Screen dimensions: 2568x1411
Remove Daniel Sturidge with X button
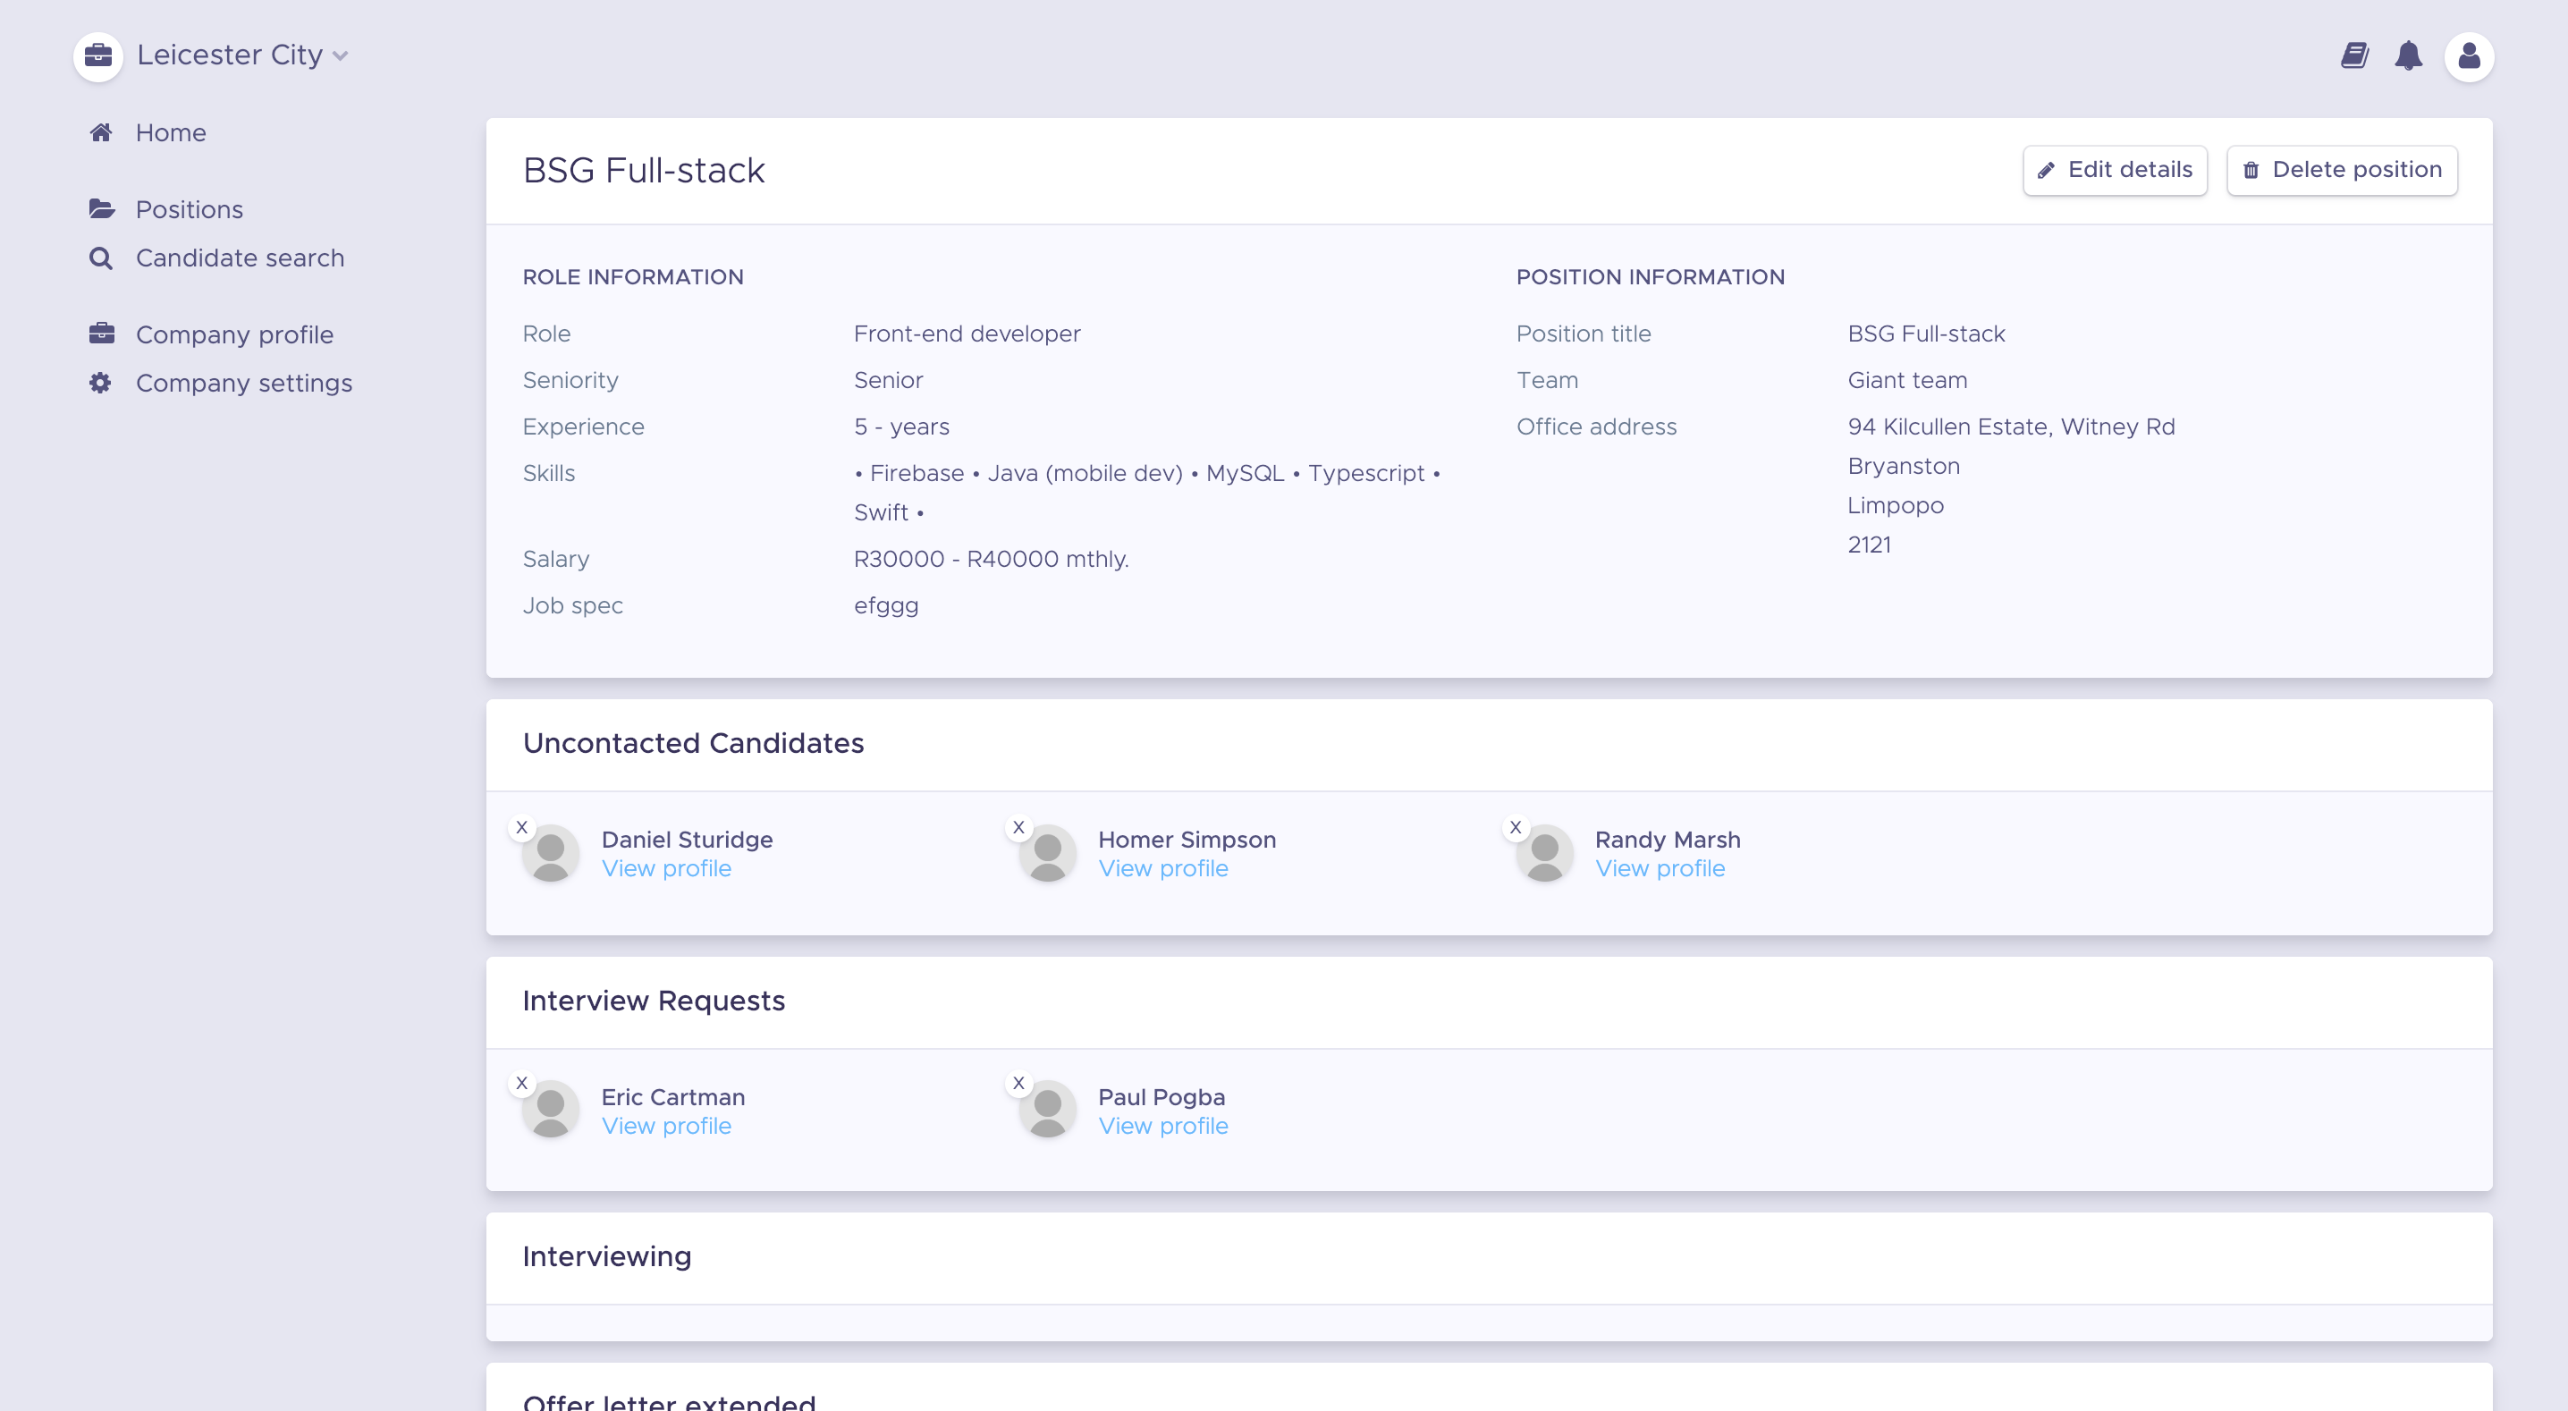coord(521,828)
